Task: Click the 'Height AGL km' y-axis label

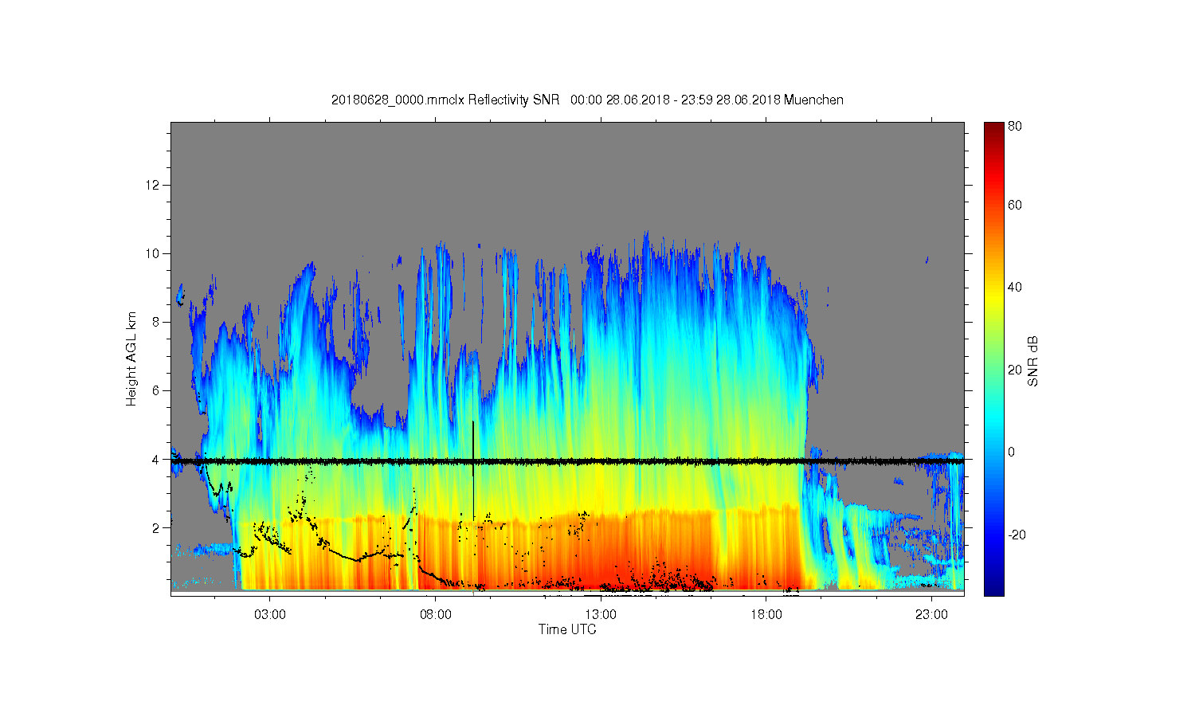Action: click(x=131, y=358)
